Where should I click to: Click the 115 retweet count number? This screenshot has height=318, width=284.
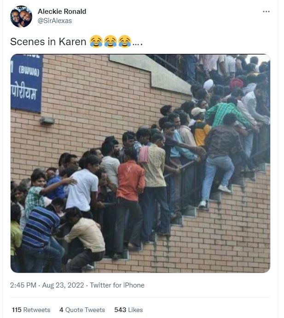pyautogui.click(x=17, y=310)
